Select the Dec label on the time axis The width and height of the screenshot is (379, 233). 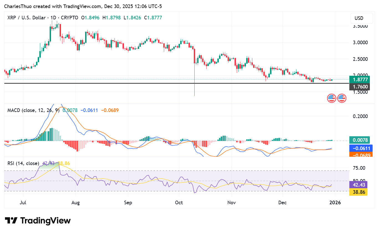[282, 203]
